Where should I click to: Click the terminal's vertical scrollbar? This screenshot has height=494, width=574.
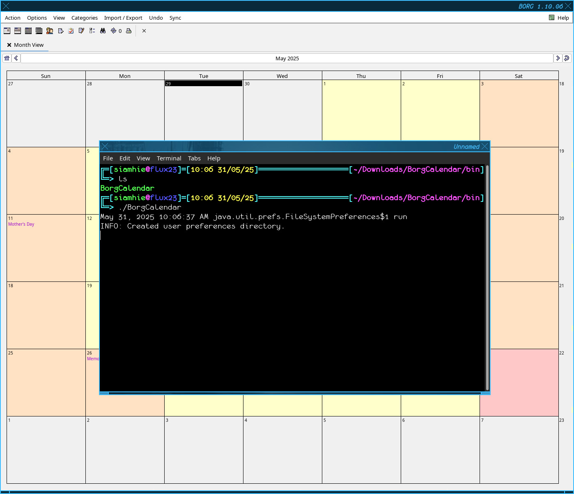(487, 277)
